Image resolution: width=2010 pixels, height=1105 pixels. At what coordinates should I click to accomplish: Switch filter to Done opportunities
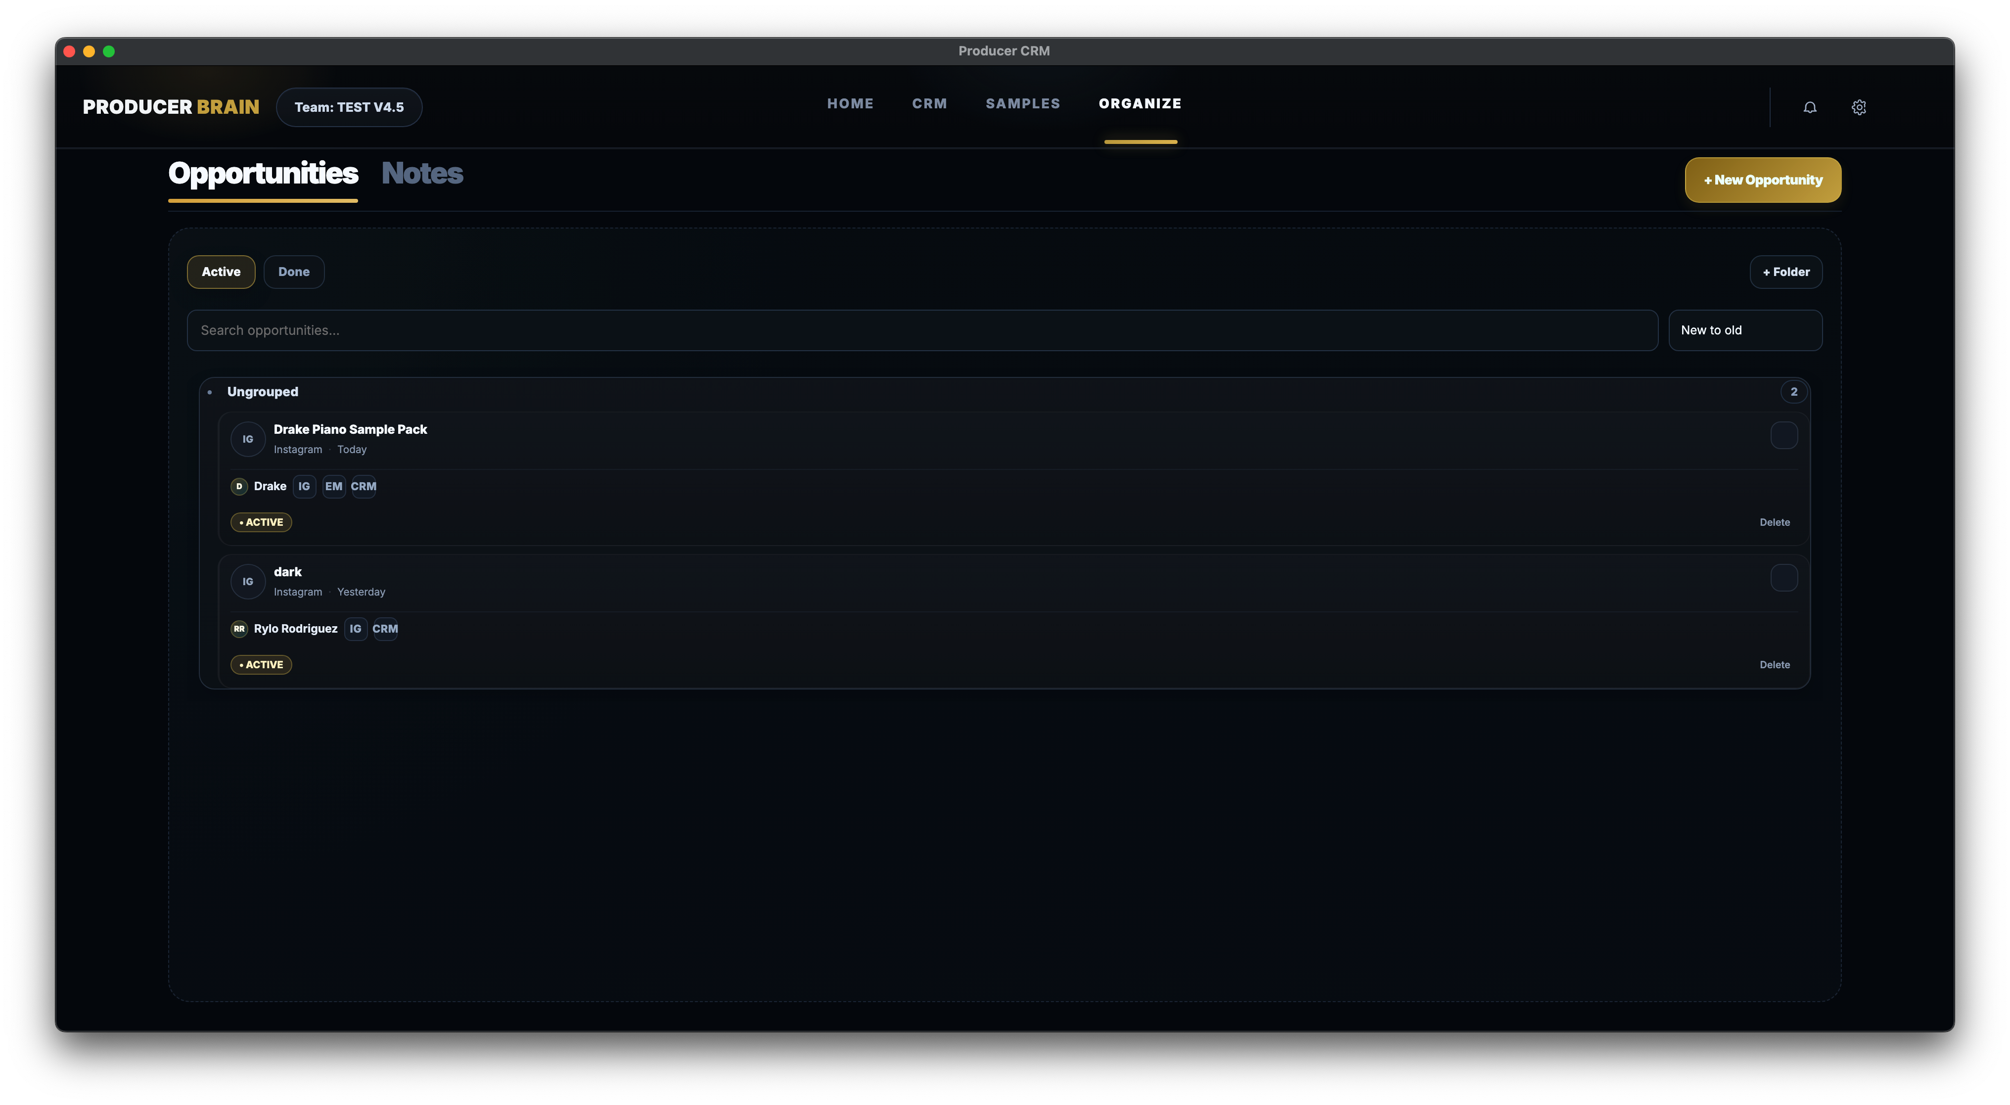pos(293,273)
